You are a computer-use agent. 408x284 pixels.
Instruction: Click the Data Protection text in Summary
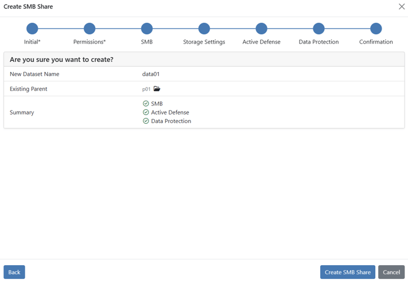click(x=171, y=121)
